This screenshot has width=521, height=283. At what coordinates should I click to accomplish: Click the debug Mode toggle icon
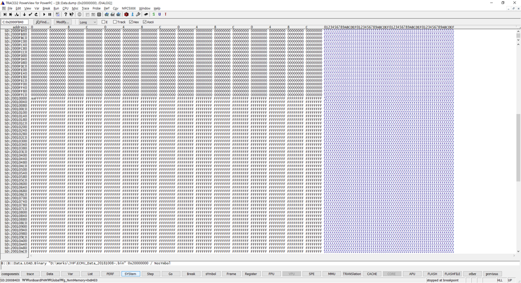[57, 14]
